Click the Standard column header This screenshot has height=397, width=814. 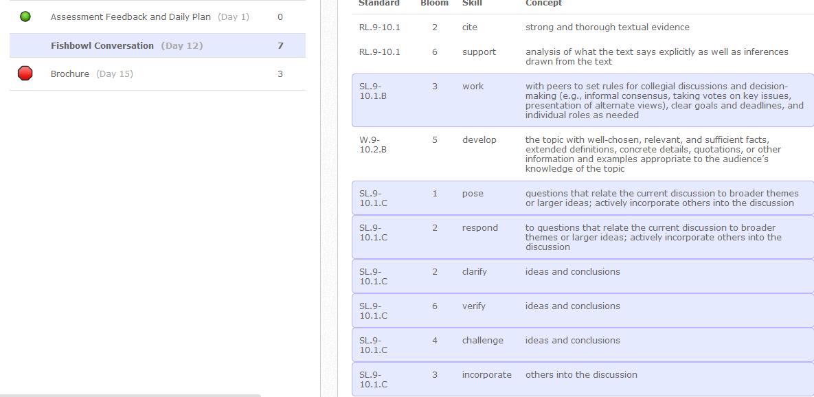pyautogui.click(x=379, y=3)
